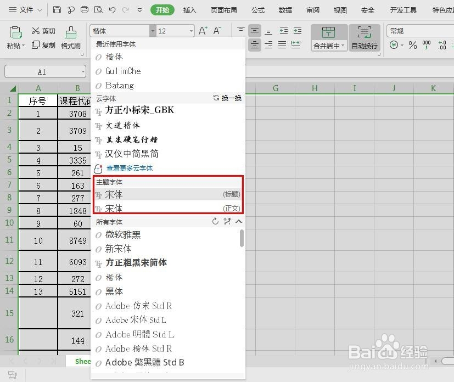Screen dimensions: 454x382
Task: Open the Name Box dropdown arrow
Action: [83, 71]
